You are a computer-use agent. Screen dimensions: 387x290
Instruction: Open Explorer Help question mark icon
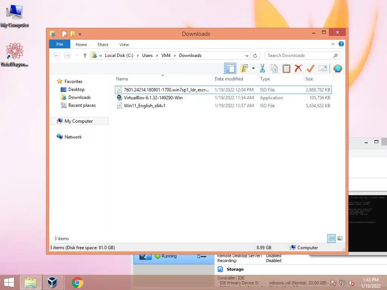pyautogui.click(x=341, y=44)
